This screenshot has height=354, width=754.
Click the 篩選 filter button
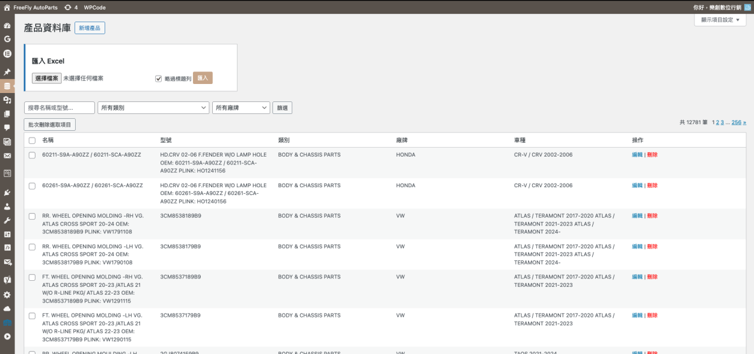(x=282, y=108)
